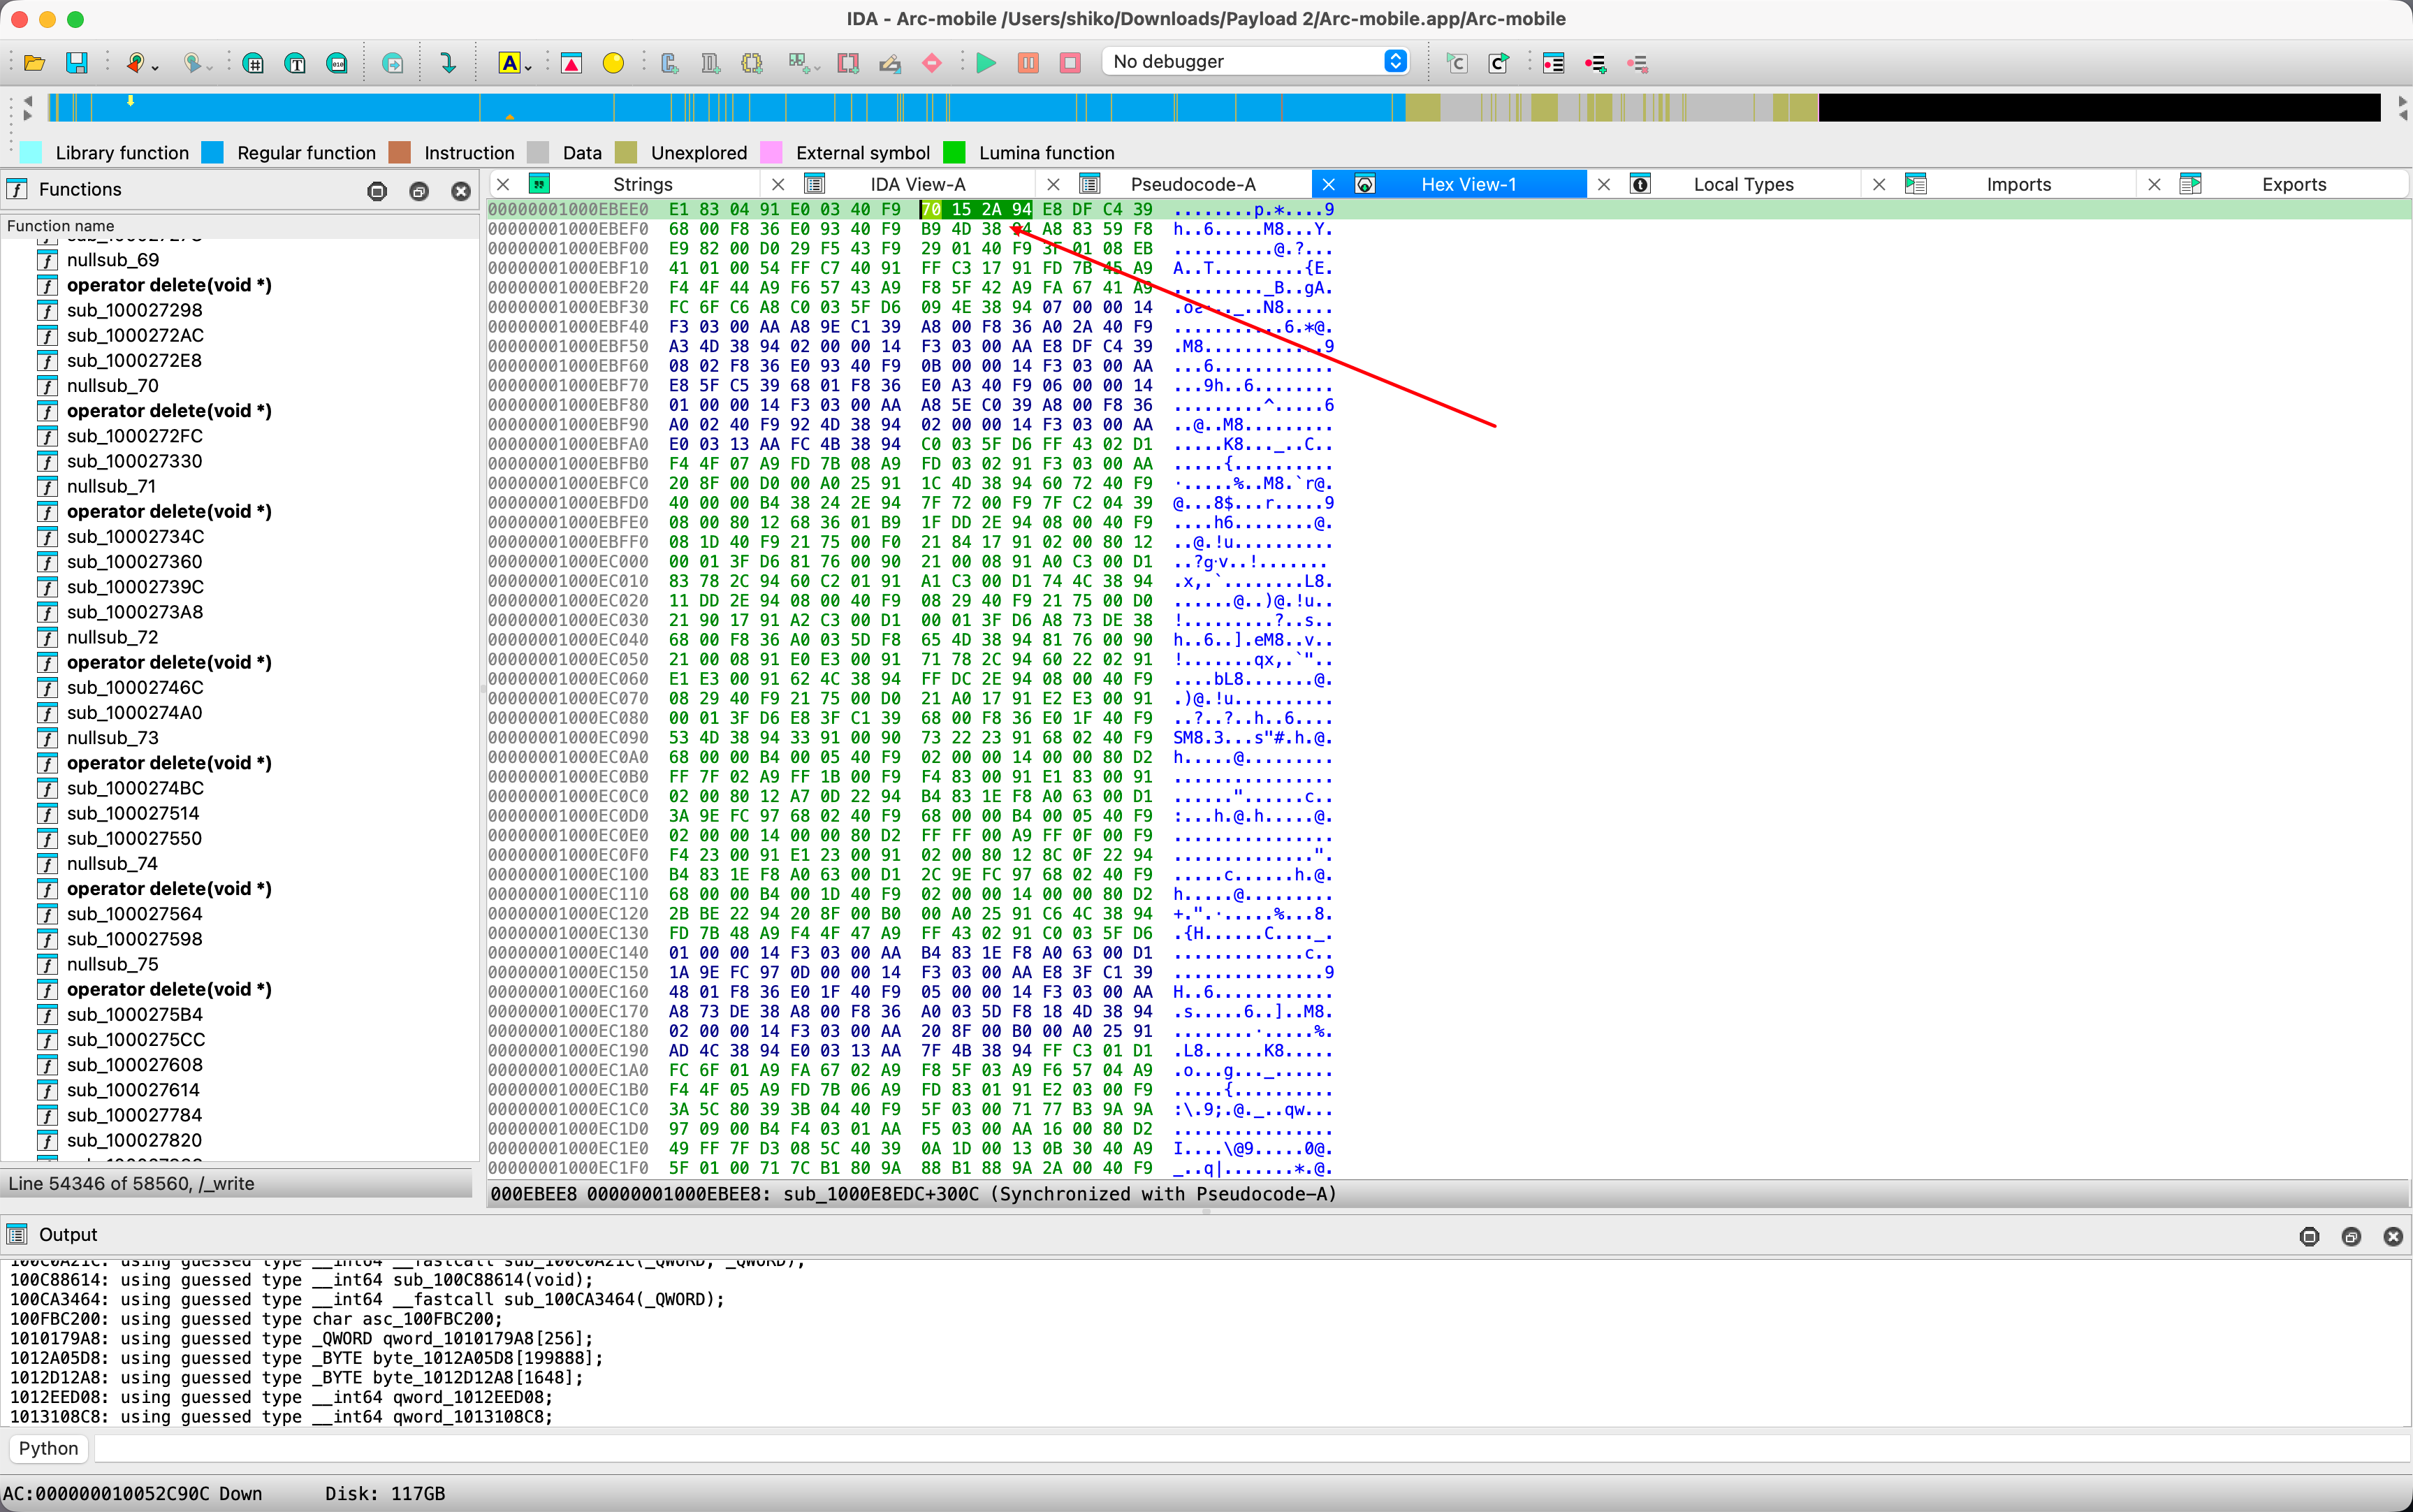Close the IDA View-A tab
This screenshot has width=2413, height=1512.
tap(778, 184)
